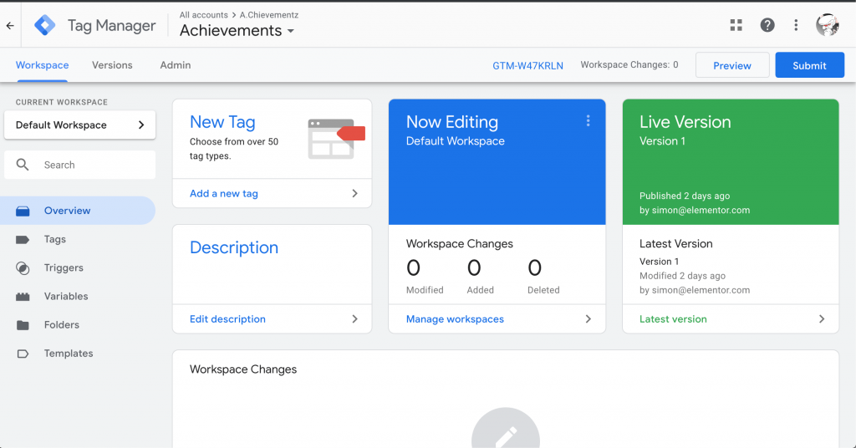The height and width of the screenshot is (448, 856).
Task: Open the Now Editing card options menu
Action: pyautogui.click(x=588, y=121)
